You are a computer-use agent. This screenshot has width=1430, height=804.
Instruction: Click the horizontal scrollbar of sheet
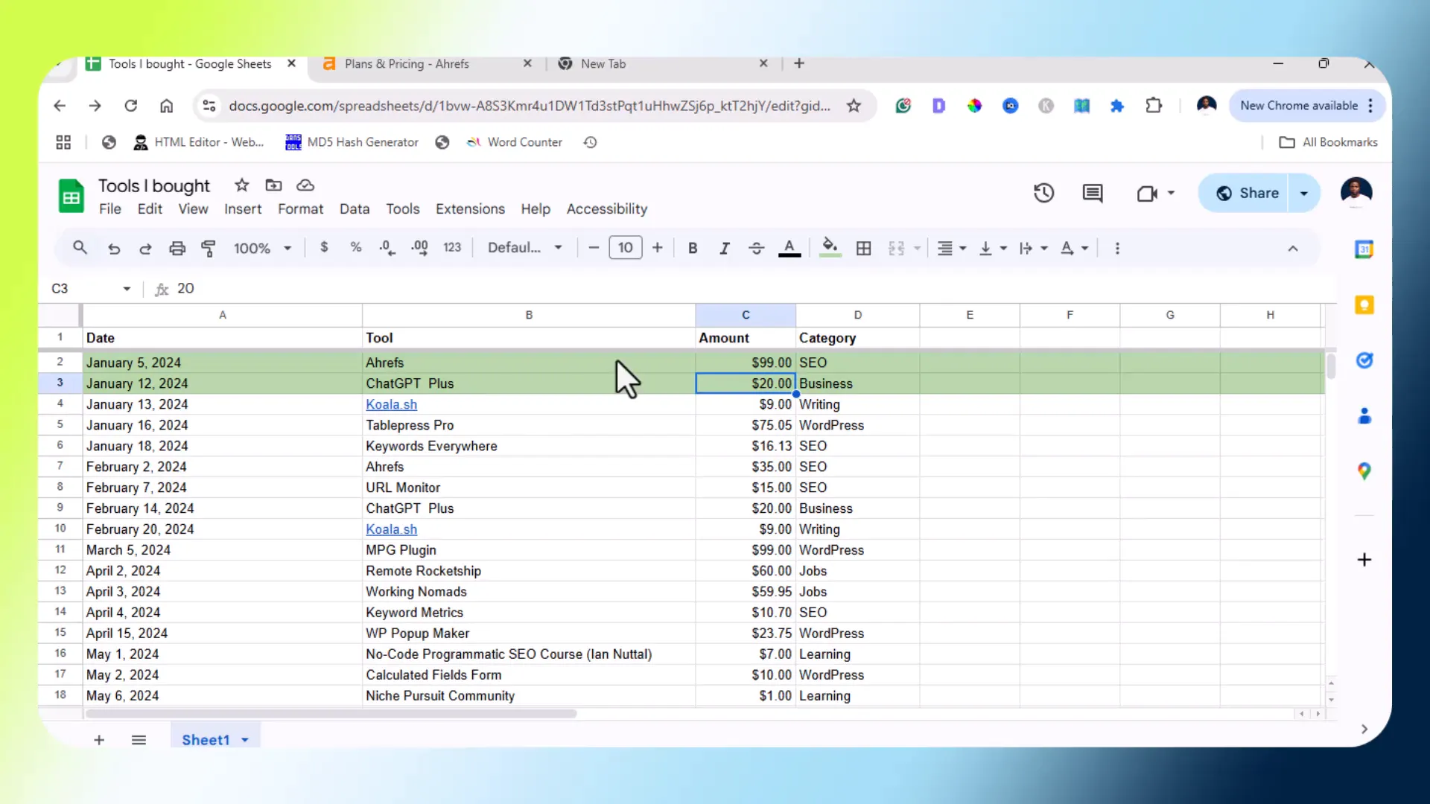tap(331, 714)
